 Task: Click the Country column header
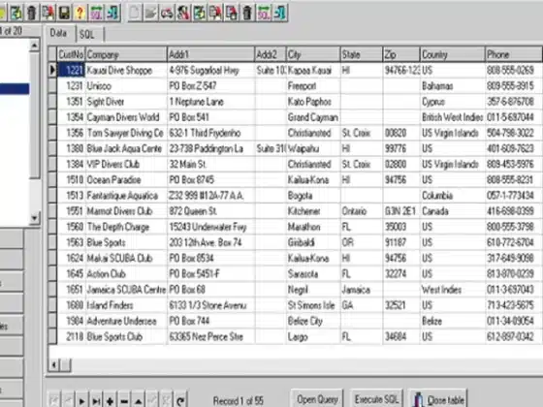(453, 54)
